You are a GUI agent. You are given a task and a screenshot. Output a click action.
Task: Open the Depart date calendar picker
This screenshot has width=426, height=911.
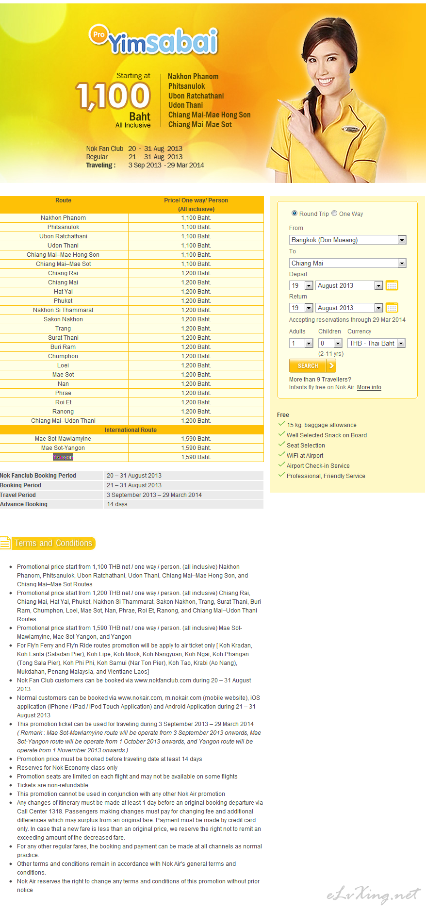[392, 285]
